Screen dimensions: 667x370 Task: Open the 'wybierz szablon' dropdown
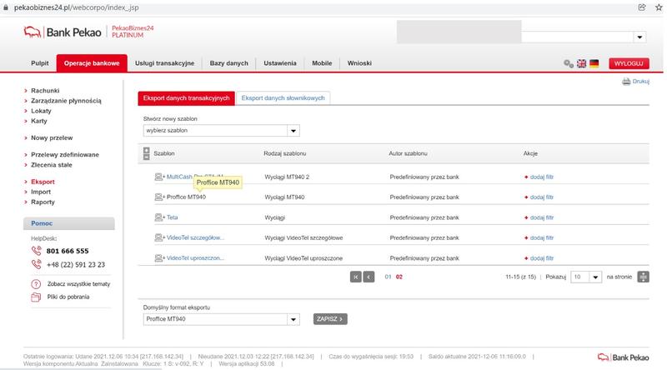(x=293, y=131)
